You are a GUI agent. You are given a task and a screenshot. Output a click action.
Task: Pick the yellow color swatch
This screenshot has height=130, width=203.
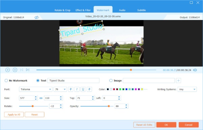(142, 89)
